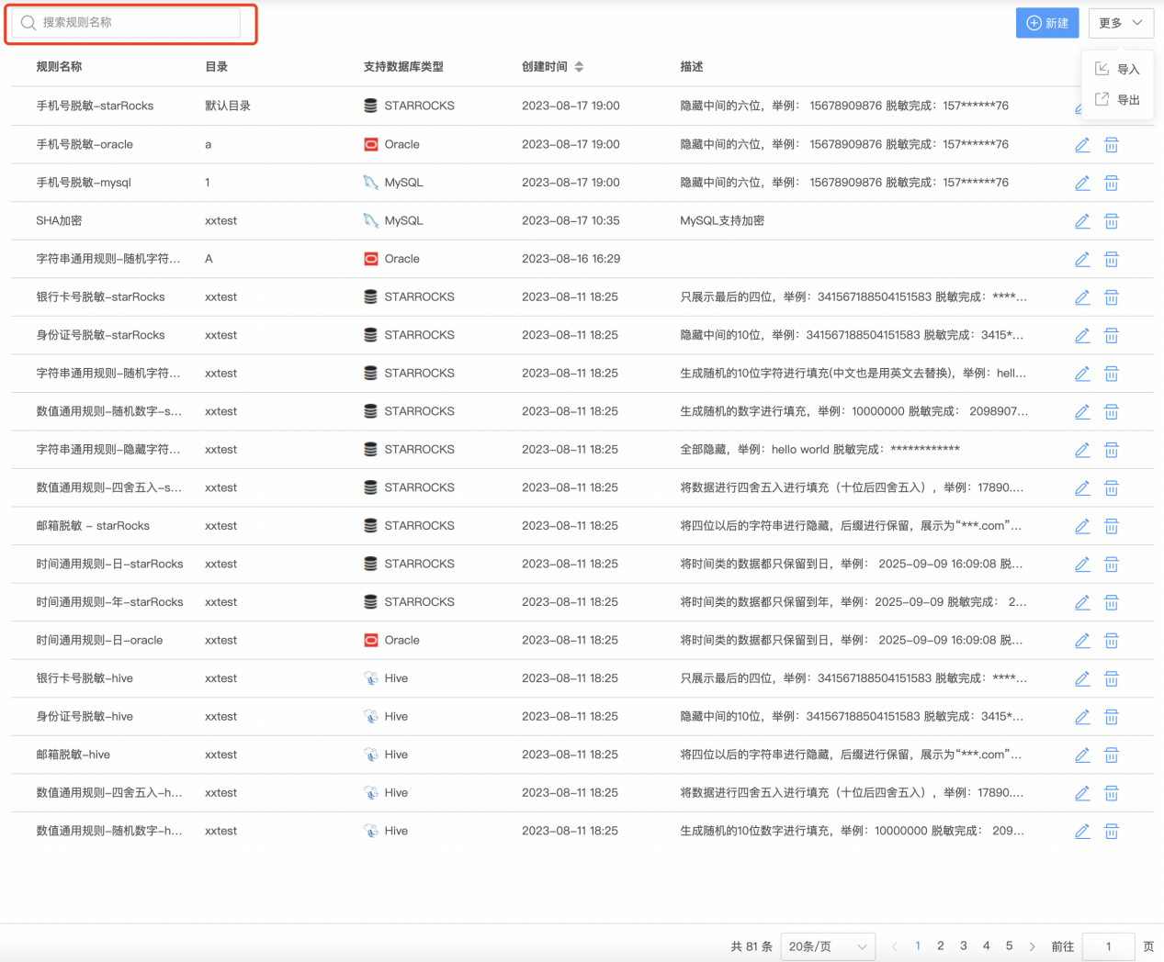Choose 导入 from the 更多 menu
1164x962 pixels.
click(1117, 69)
